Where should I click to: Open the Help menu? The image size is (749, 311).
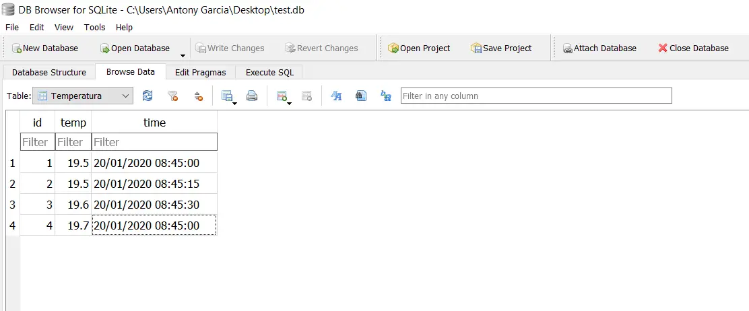coord(124,27)
